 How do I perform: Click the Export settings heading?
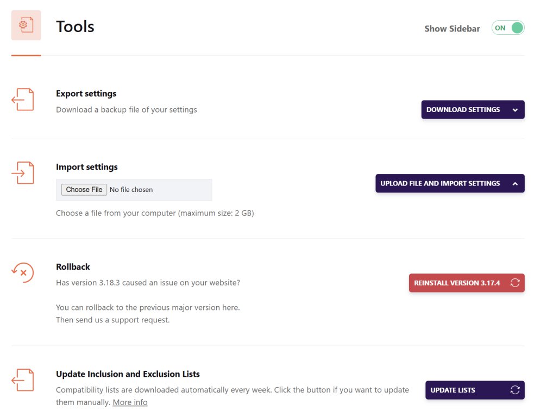pos(86,94)
